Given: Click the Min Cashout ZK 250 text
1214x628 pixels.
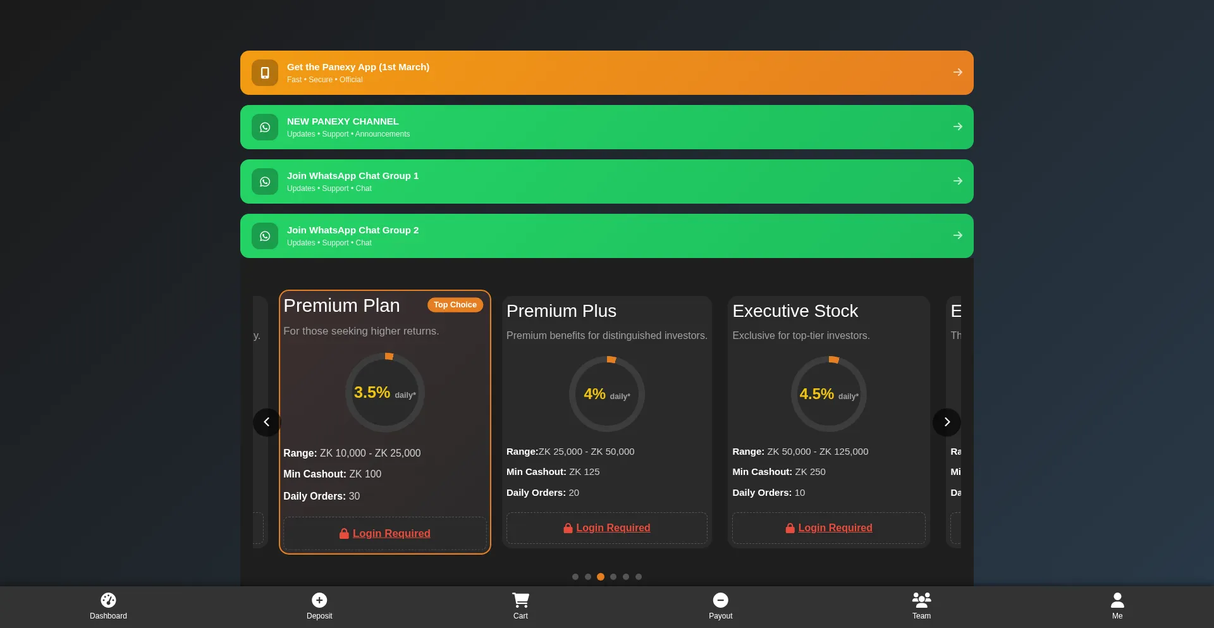Looking at the screenshot, I should tap(779, 472).
